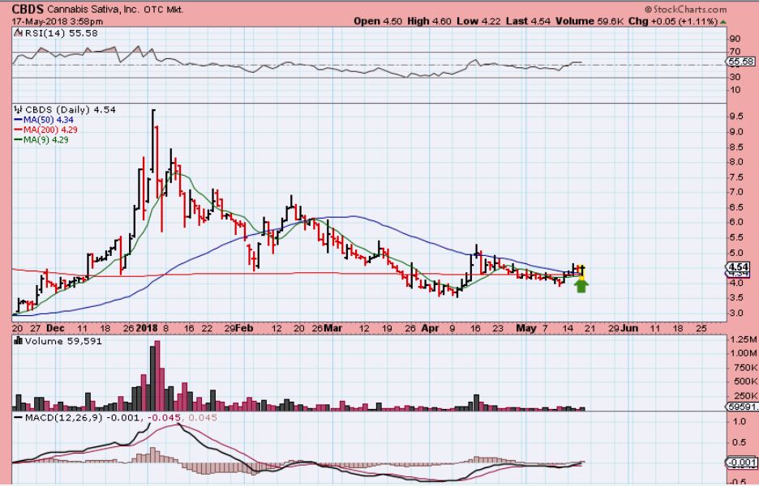
Task: Click the Open 4.50 value in header
Action: tap(378, 21)
